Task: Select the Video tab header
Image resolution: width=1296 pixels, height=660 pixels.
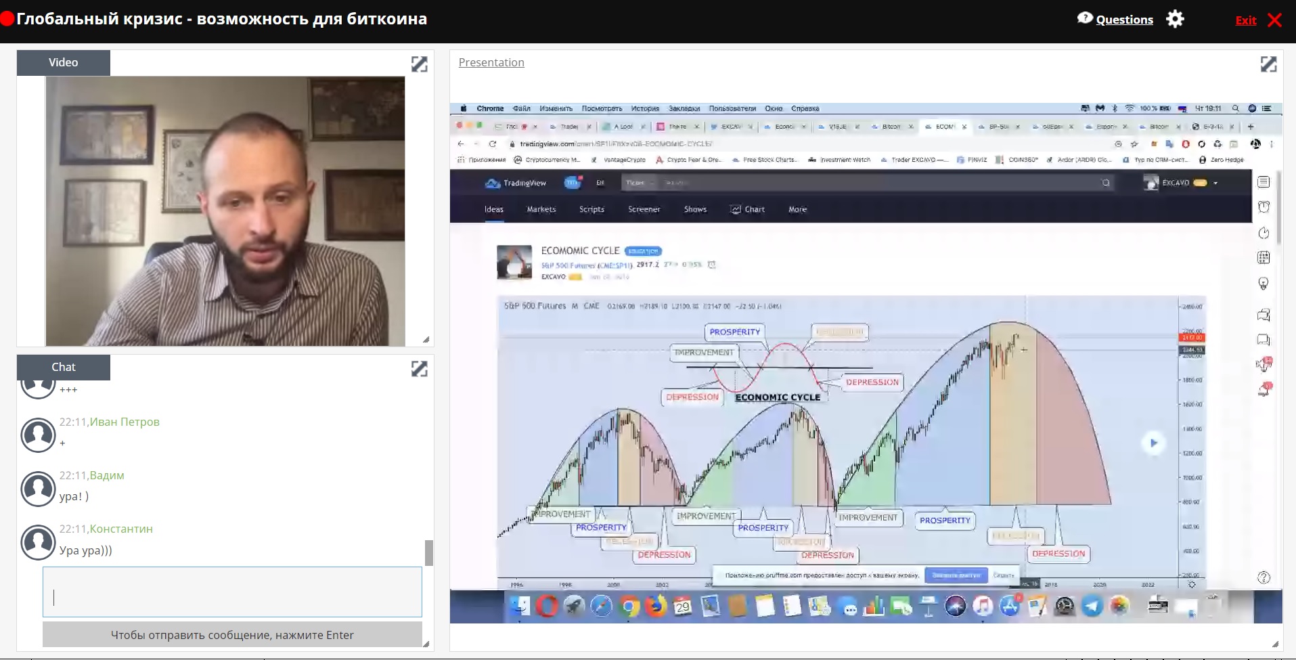Action: 64,62
